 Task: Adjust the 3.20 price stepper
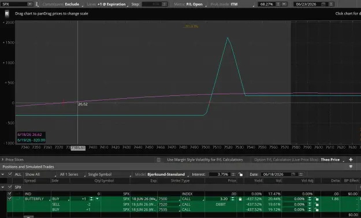(x=233, y=199)
